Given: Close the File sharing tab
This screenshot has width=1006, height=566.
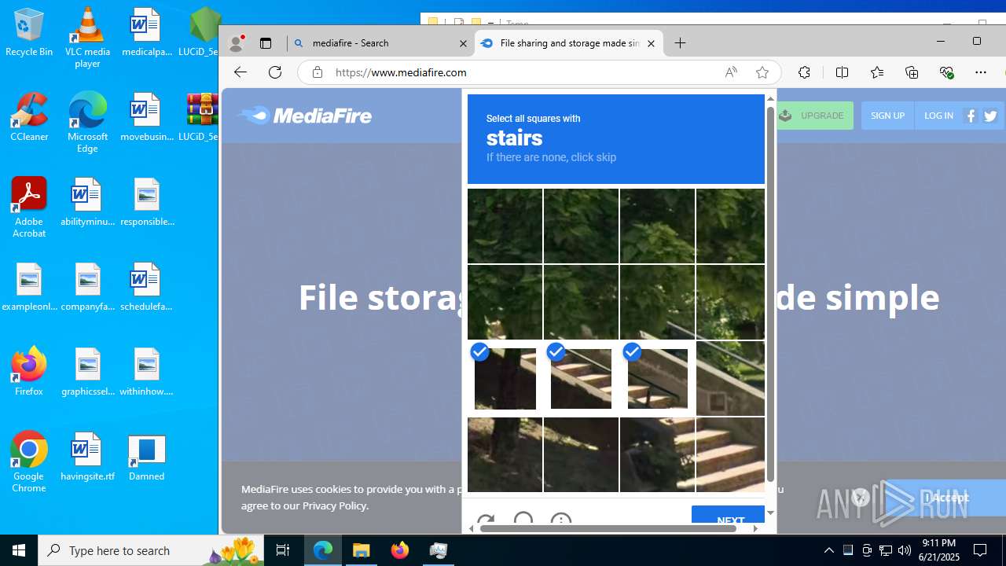Looking at the screenshot, I should pyautogui.click(x=651, y=43).
